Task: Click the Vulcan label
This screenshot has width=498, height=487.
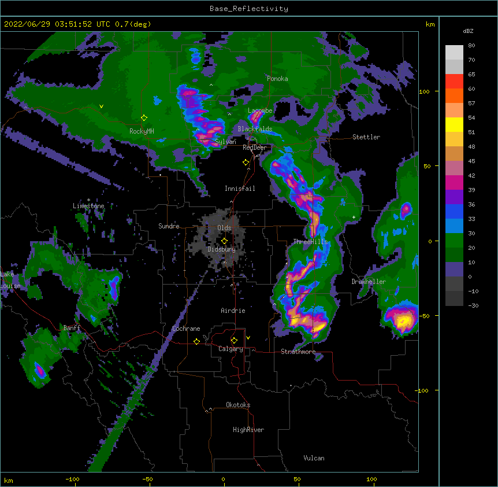Action: [314, 458]
